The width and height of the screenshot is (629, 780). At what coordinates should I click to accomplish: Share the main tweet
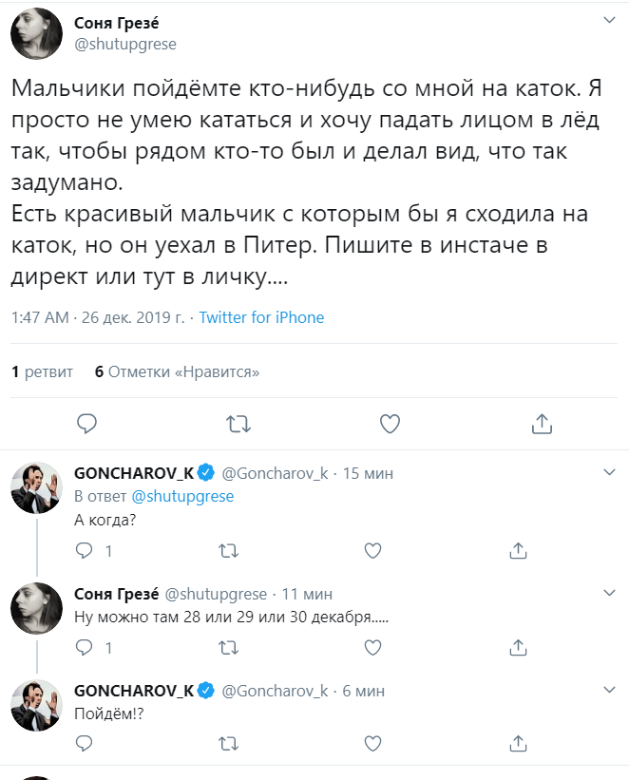coord(541,423)
